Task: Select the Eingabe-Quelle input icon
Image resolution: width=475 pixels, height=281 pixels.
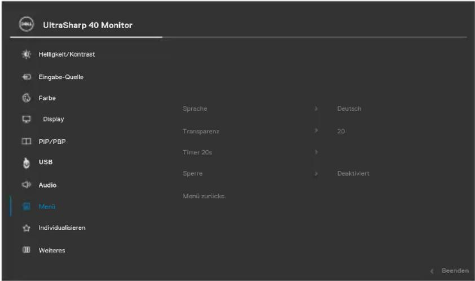Action: tap(27, 77)
